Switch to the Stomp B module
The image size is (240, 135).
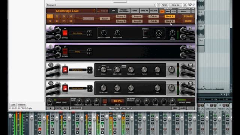click(x=121, y=21)
